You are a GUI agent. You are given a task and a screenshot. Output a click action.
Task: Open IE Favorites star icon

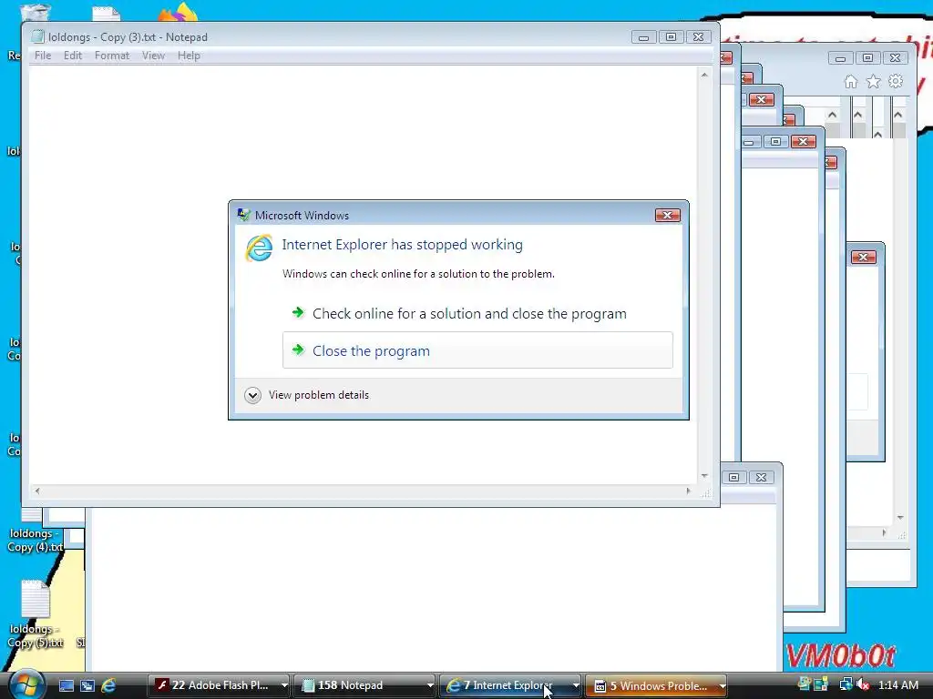click(x=873, y=81)
